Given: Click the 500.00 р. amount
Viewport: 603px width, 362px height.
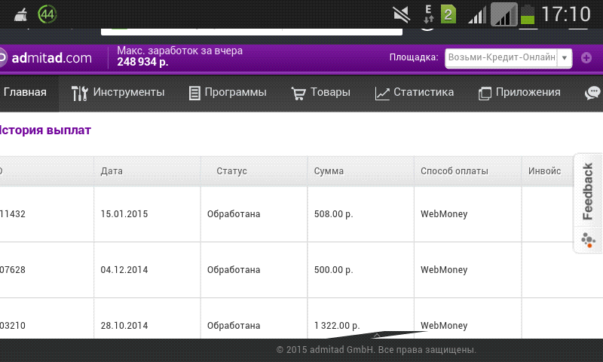Looking at the screenshot, I should 333,270.
